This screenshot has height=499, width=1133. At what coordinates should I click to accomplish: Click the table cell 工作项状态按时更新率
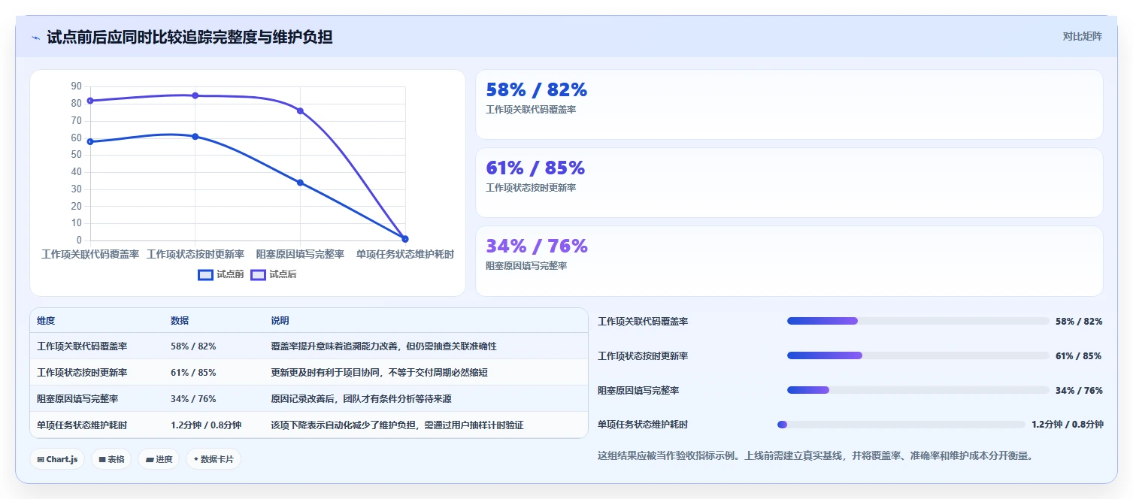tap(82, 373)
